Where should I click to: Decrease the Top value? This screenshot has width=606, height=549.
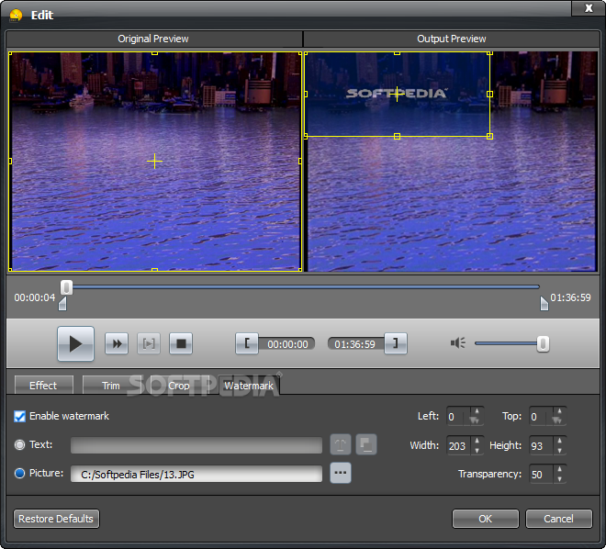tap(559, 420)
